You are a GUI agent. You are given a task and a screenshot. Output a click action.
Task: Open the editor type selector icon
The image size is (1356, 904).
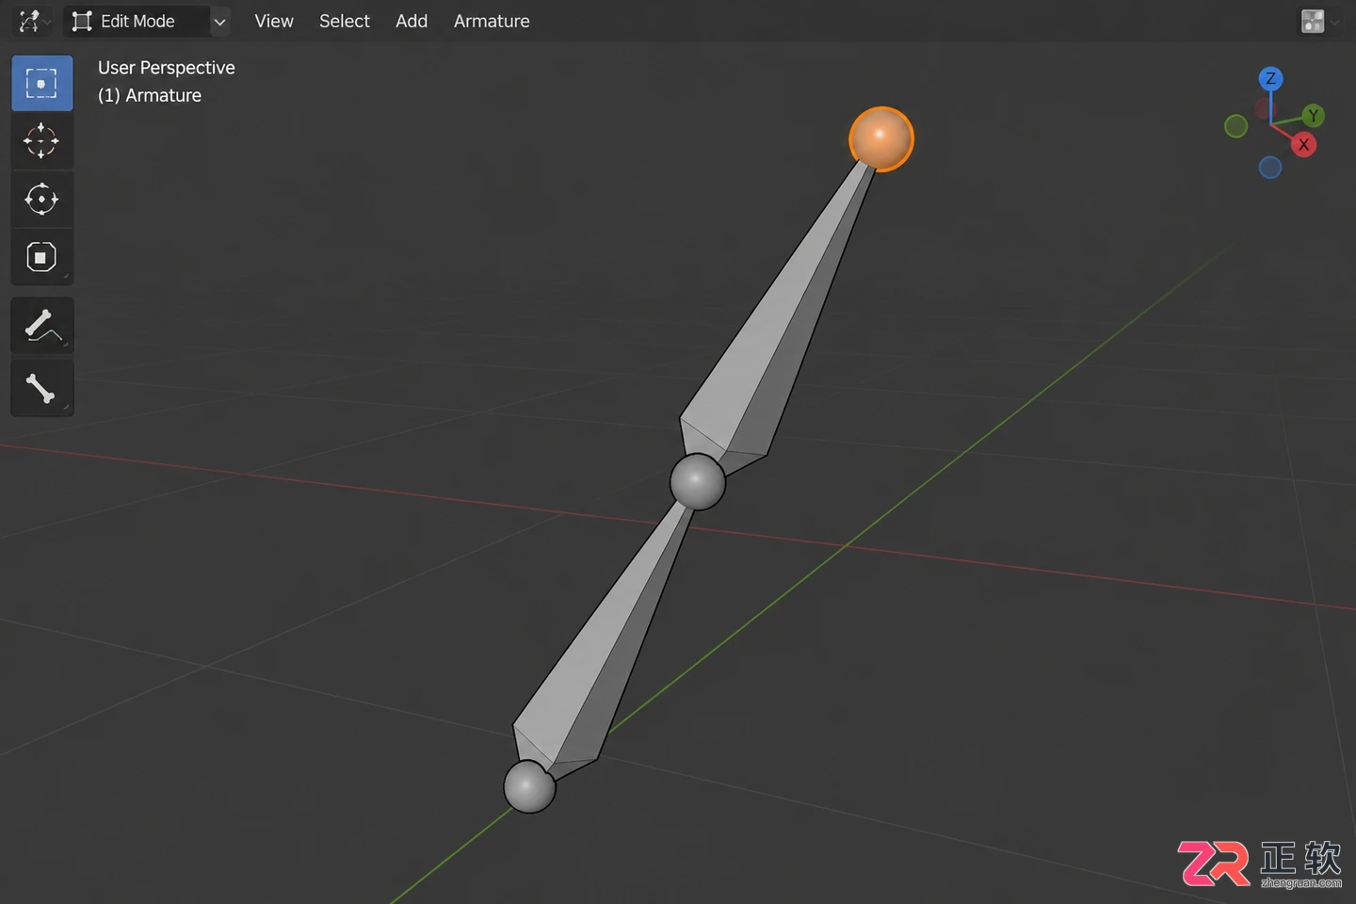click(x=33, y=21)
